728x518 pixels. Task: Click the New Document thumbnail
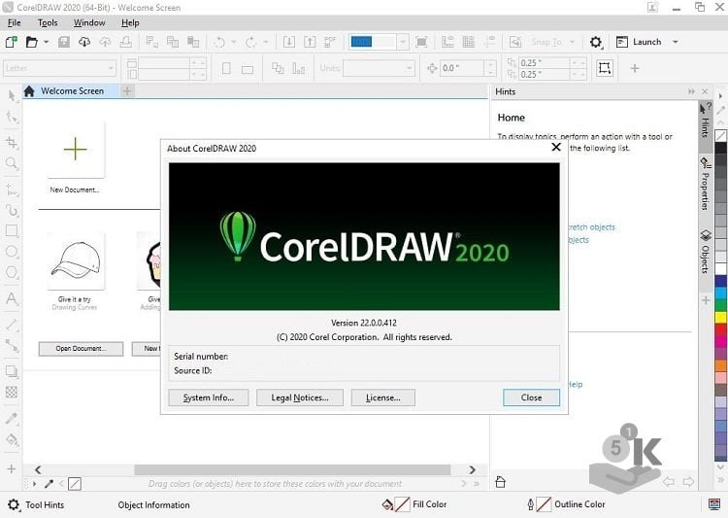75,150
